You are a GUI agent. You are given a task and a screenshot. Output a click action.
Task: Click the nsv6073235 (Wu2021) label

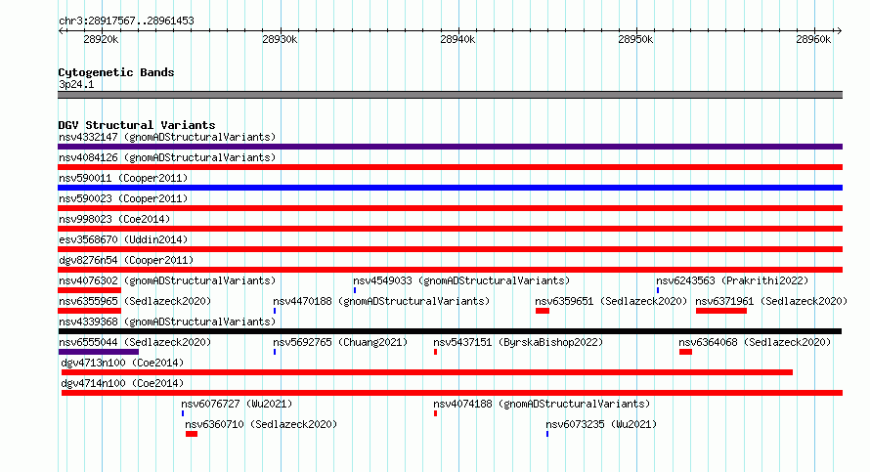click(601, 424)
